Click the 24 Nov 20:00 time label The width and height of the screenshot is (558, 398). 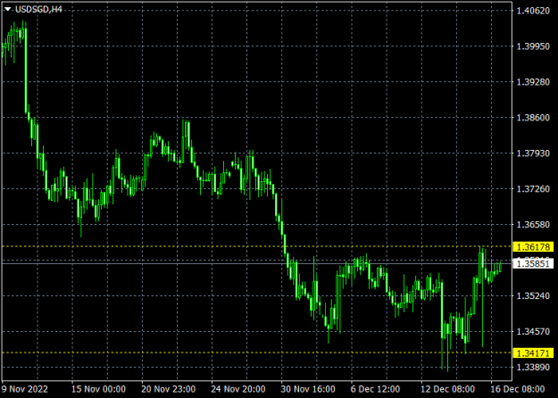[238, 389]
